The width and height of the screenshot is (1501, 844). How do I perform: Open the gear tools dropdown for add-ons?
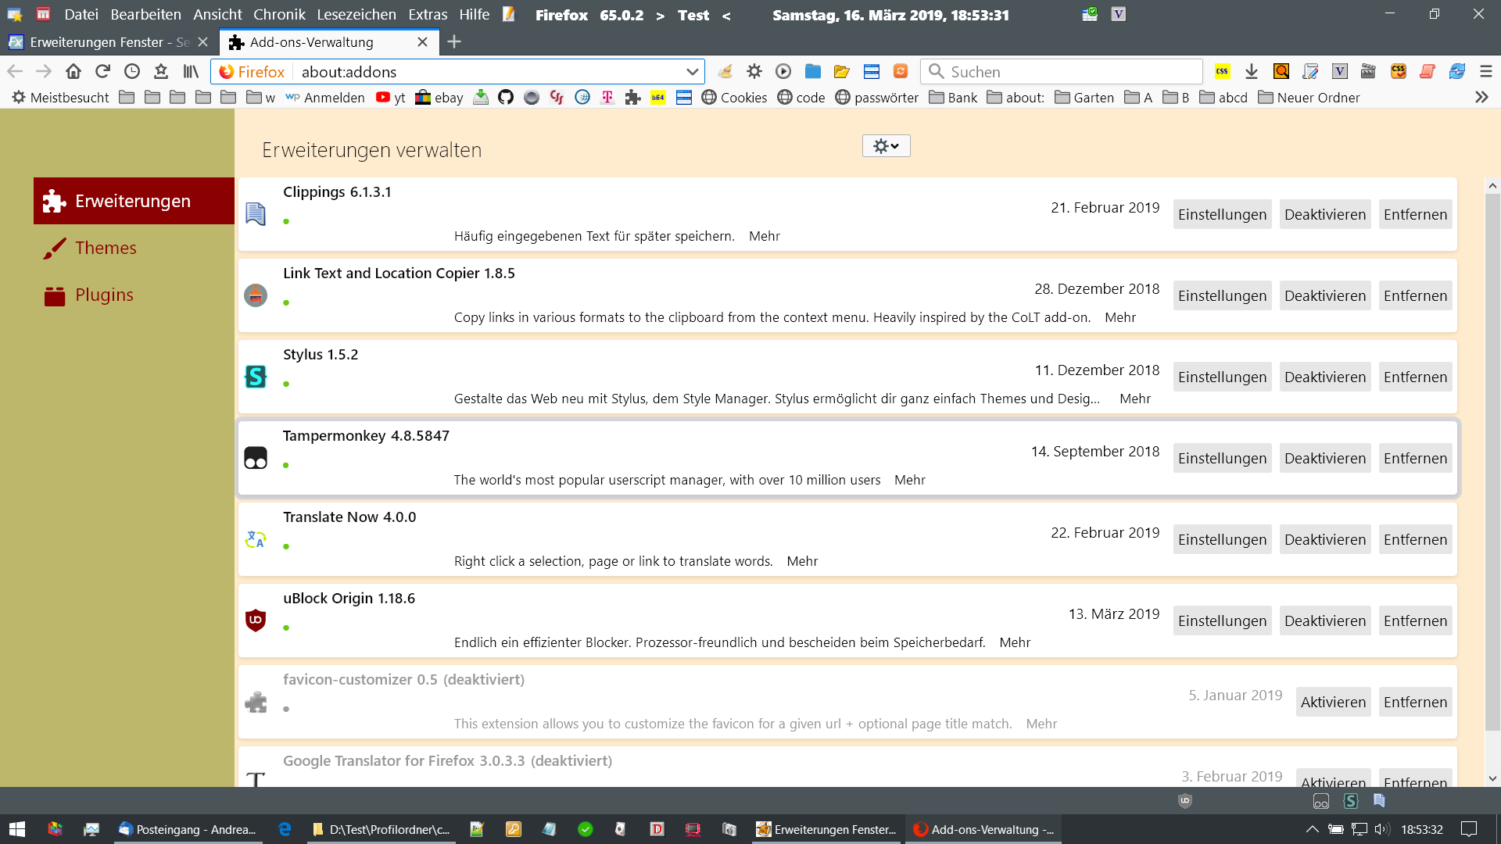coord(886,146)
